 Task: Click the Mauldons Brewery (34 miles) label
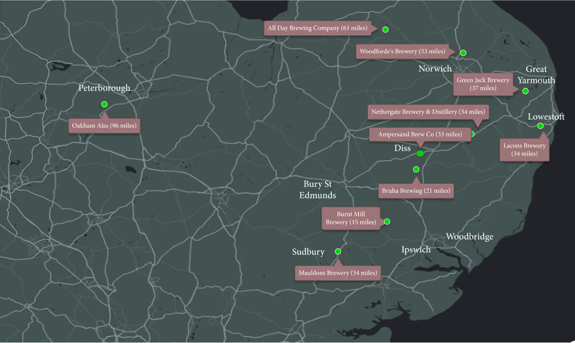point(338,273)
